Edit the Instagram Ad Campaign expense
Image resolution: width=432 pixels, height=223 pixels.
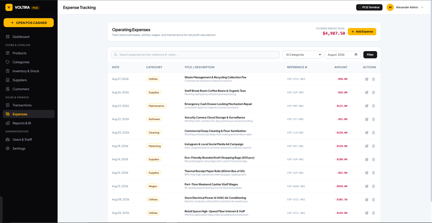(x=367, y=146)
